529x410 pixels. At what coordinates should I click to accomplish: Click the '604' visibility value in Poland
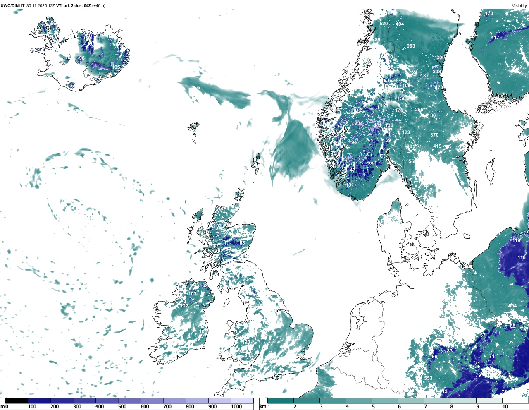point(512,306)
